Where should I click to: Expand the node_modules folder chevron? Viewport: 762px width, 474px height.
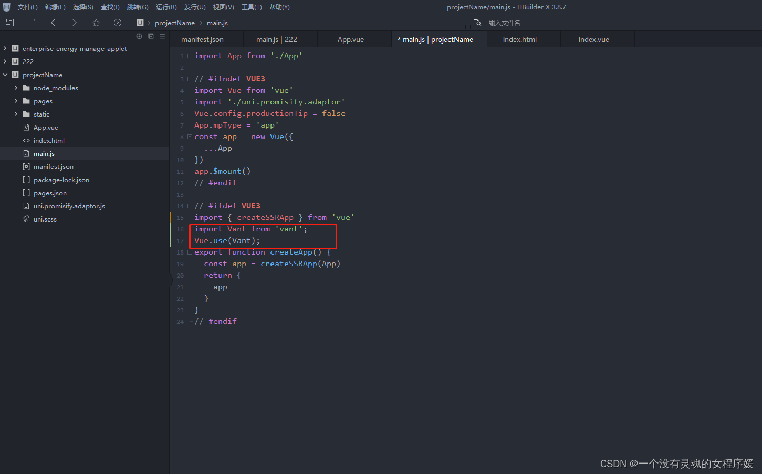[16, 88]
